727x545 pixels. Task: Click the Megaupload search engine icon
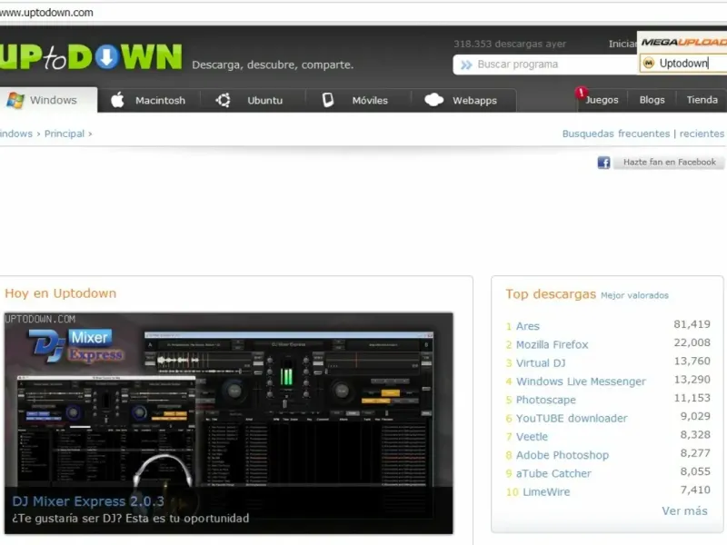(649, 63)
